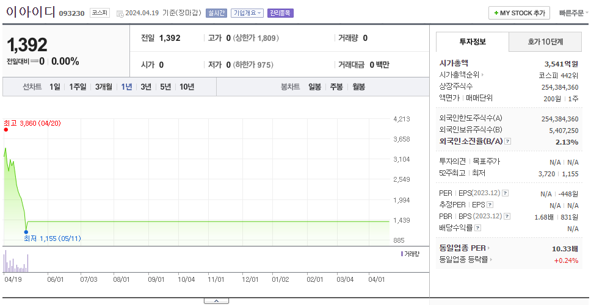This screenshot has height=305, width=591.
Task: Click the 동일업종 PER value 10.33배
Action: pyautogui.click(x=565, y=248)
